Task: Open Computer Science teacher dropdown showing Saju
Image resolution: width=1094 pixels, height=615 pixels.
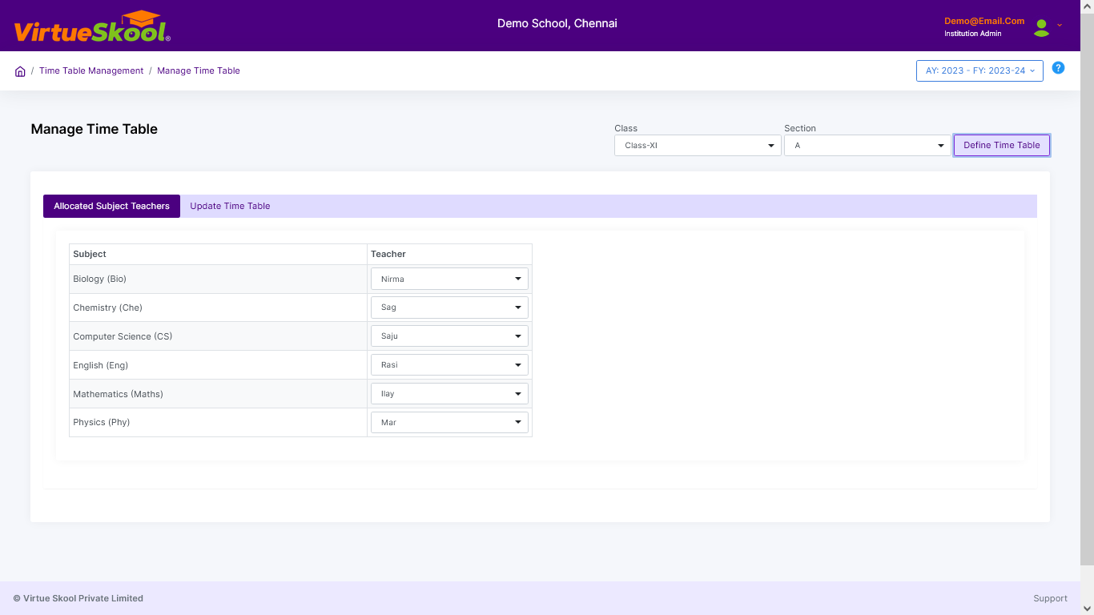Action: click(449, 336)
